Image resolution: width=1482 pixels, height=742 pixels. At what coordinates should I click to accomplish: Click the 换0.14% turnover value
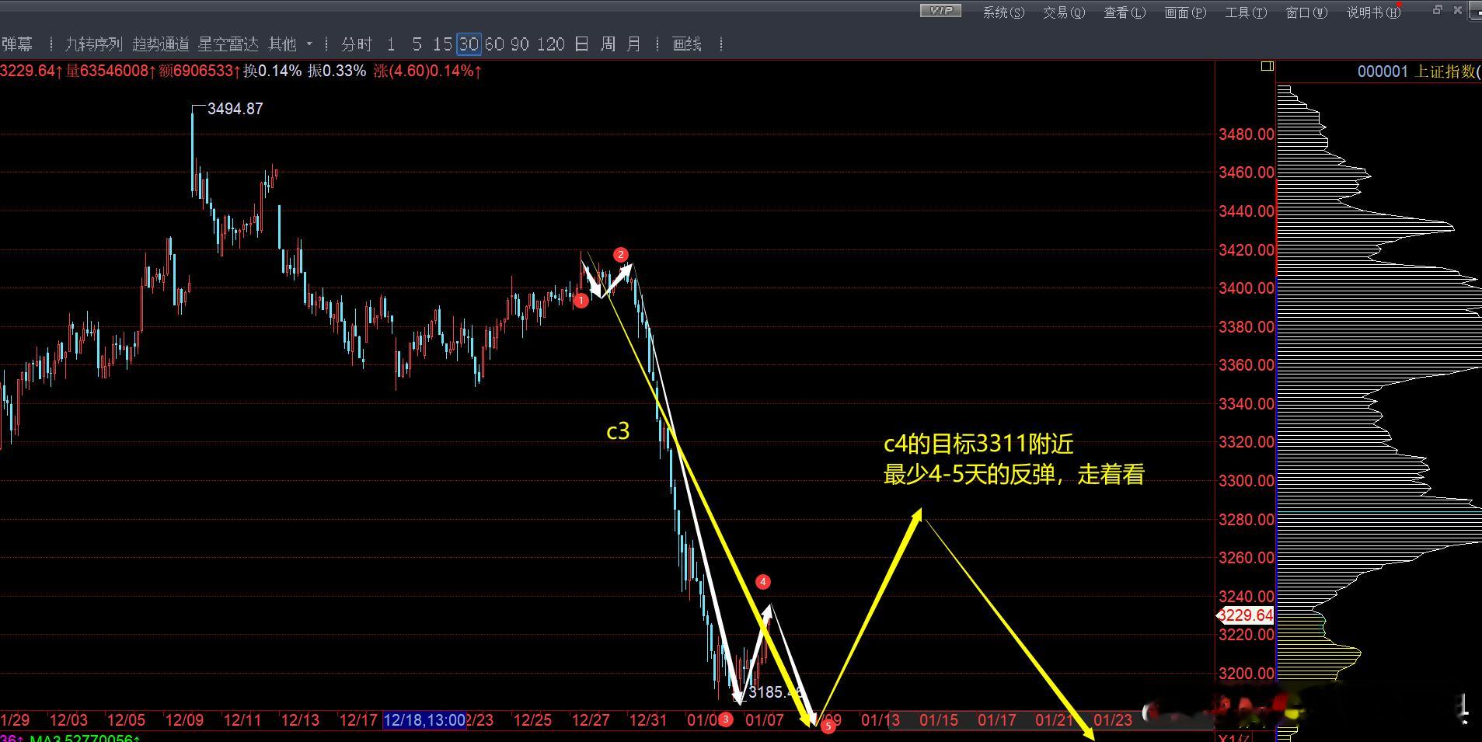click(x=272, y=71)
